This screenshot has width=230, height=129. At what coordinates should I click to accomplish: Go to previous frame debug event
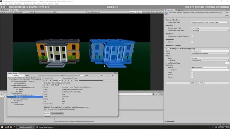click(101, 76)
